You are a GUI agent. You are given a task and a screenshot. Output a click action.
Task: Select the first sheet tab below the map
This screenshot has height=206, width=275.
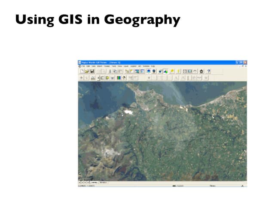click(x=95, y=182)
